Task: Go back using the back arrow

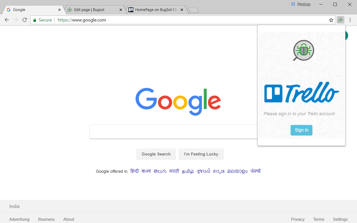Action: point(7,20)
